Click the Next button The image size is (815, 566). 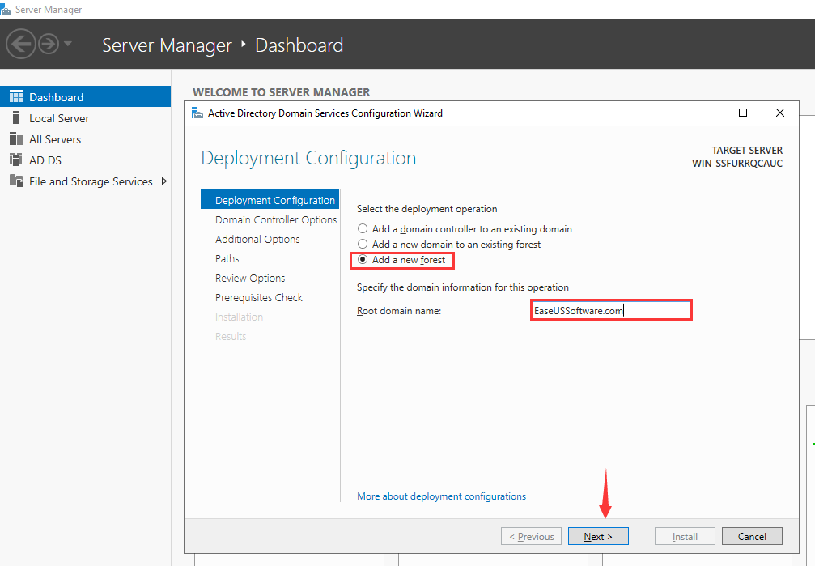[598, 536]
